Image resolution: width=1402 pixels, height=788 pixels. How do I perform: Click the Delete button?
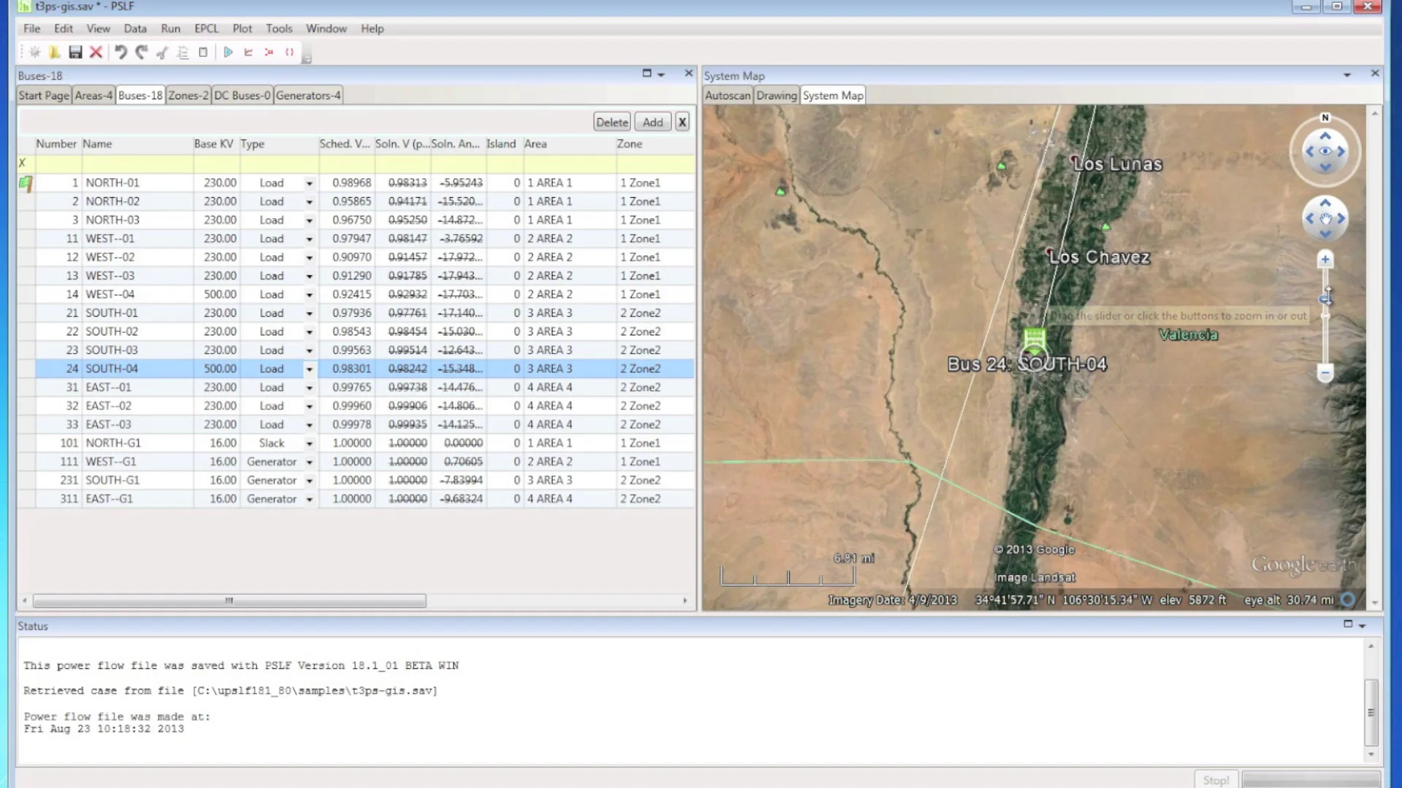[612, 122]
